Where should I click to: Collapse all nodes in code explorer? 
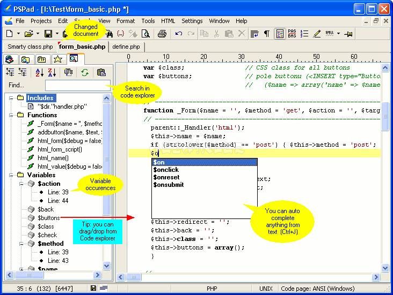23,72
